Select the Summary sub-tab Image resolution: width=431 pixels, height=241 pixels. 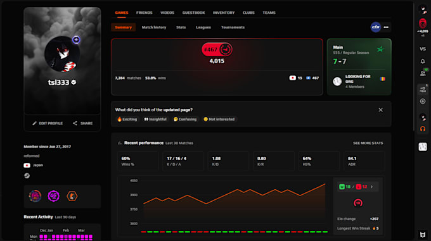(123, 27)
